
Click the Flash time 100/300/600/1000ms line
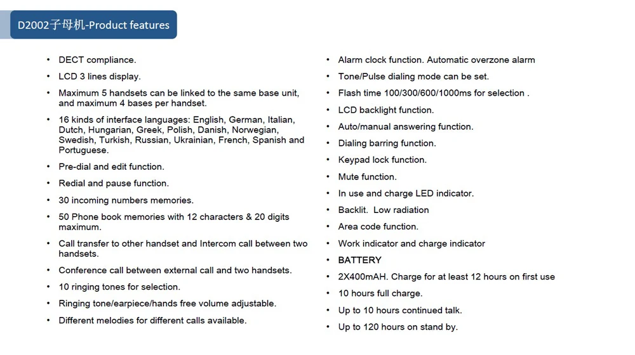click(434, 93)
